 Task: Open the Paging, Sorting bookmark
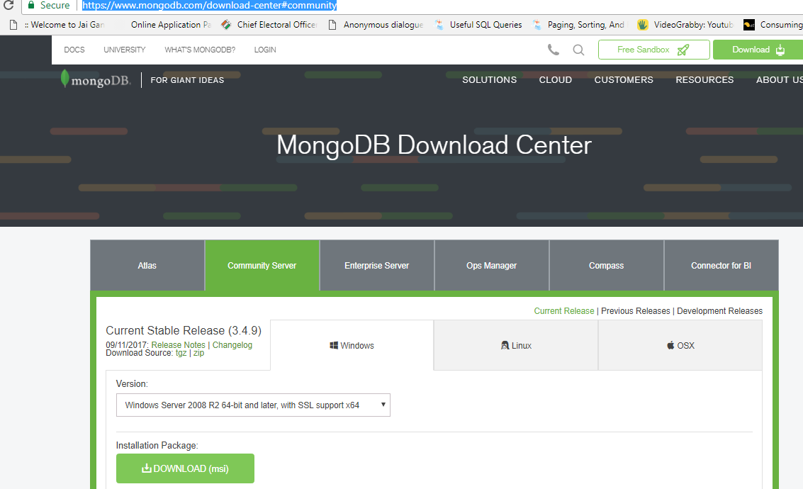pyautogui.click(x=579, y=25)
